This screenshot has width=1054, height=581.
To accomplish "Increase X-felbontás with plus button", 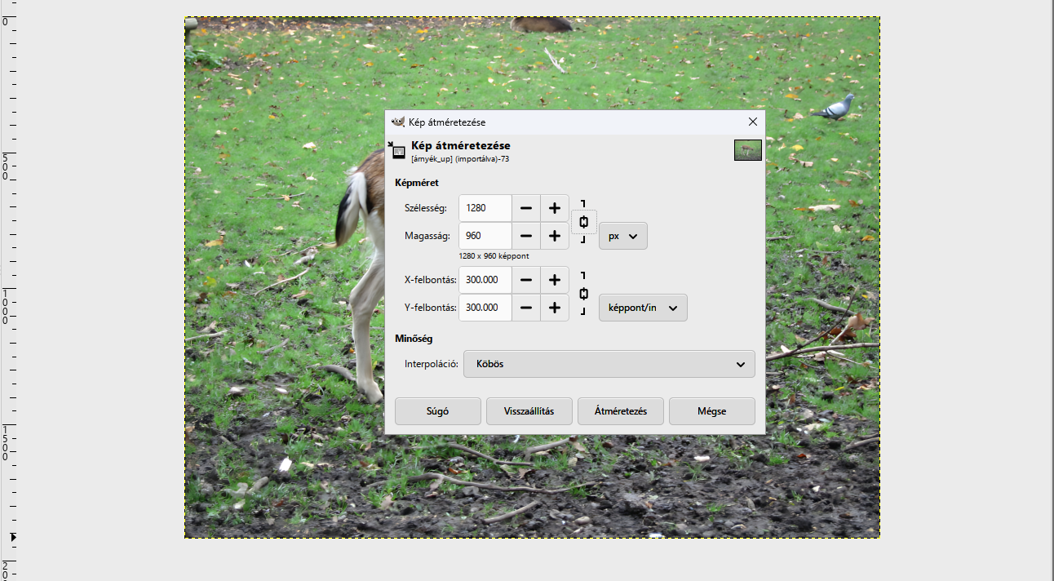I will point(555,280).
